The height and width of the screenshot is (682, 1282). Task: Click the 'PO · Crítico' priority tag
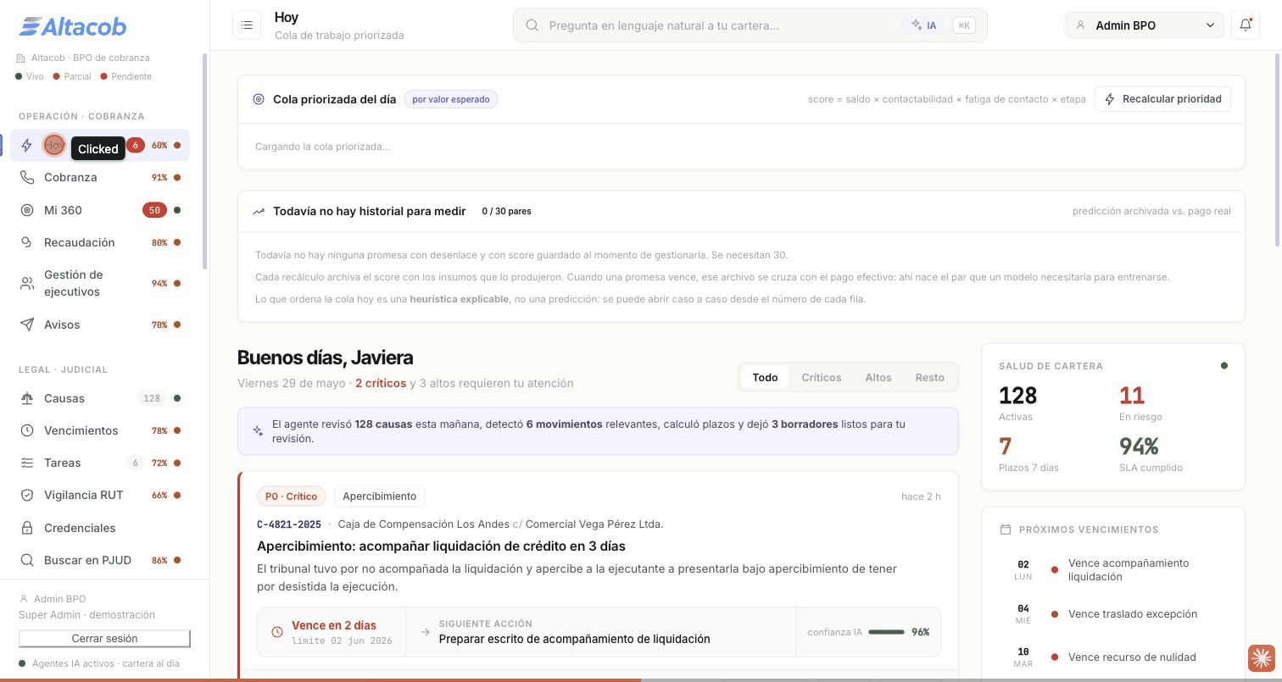coord(291,496)
